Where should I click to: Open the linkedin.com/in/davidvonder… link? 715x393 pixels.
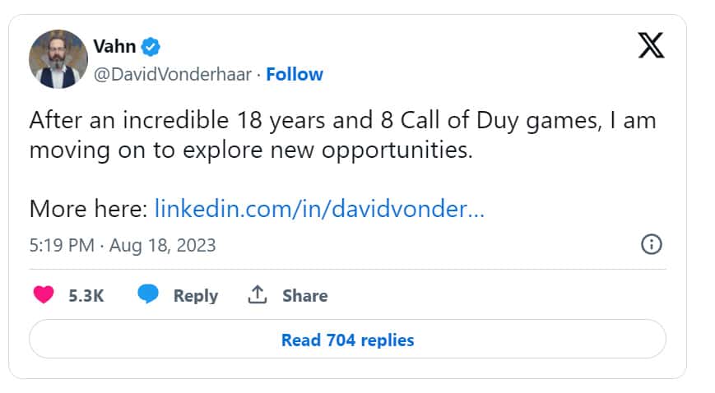click(319, 208)
